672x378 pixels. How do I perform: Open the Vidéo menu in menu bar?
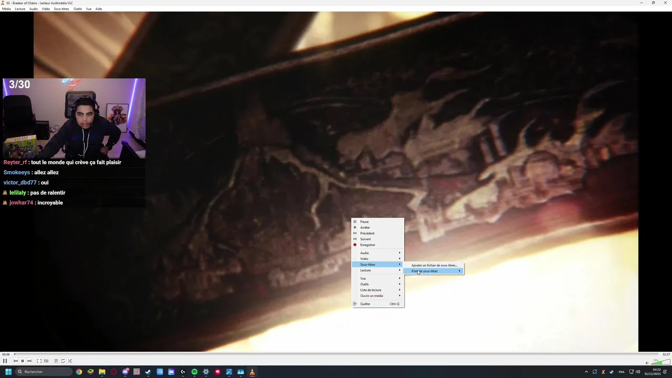click(46, 9)
